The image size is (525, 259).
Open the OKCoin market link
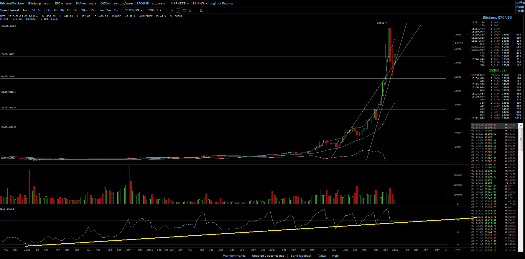click(x=106, y=4)
